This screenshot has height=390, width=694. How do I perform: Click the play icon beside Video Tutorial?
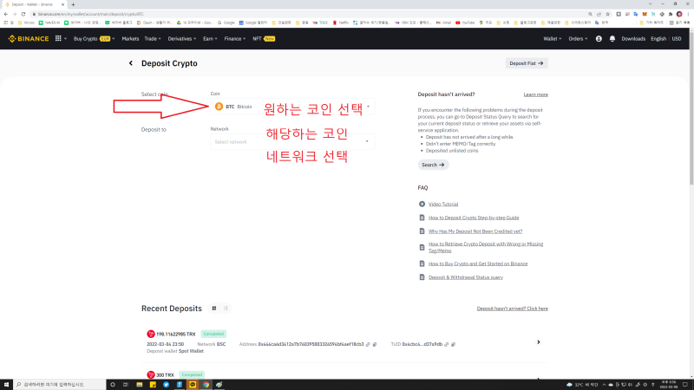(422, 204)
